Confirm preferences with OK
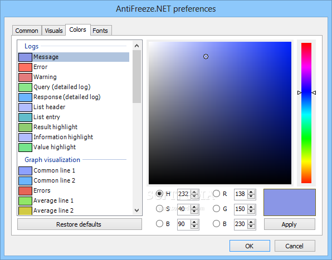This screenshot has height=260, width=332. pyautogui.click(x=250, y=246)
